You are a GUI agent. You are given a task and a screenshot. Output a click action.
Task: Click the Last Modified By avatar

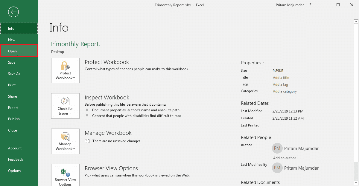coord(277,168)
